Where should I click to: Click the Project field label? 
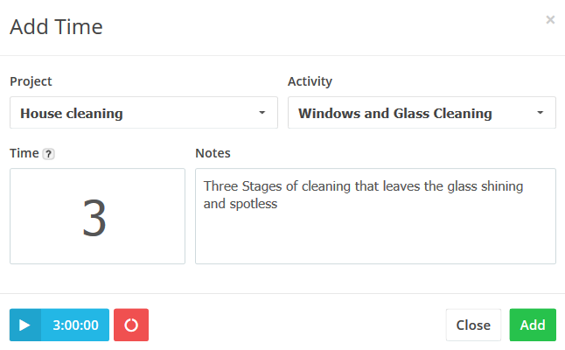[x=31, y=81]
